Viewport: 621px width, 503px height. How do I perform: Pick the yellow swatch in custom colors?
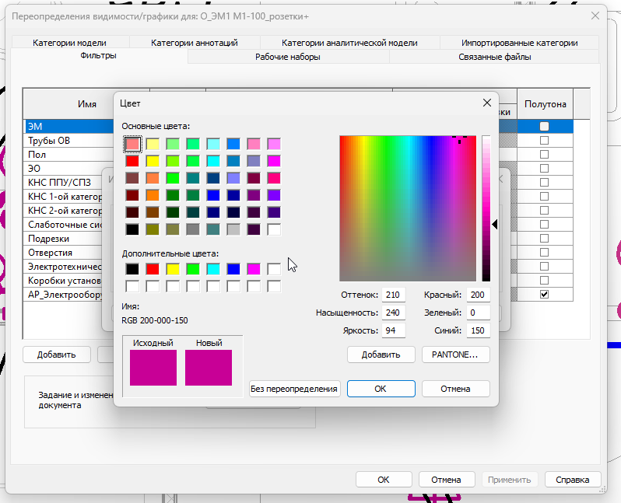point(173,269)
